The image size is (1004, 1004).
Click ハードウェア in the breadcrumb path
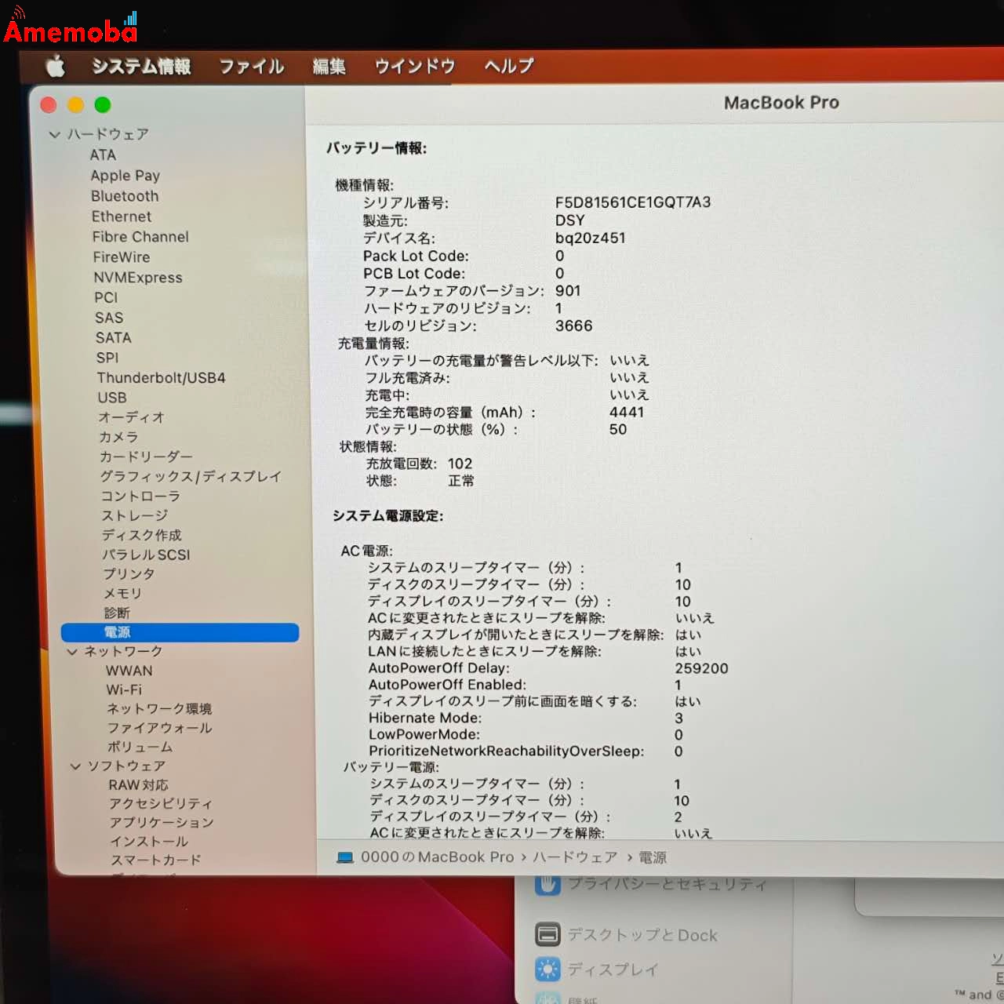(574, 857)
